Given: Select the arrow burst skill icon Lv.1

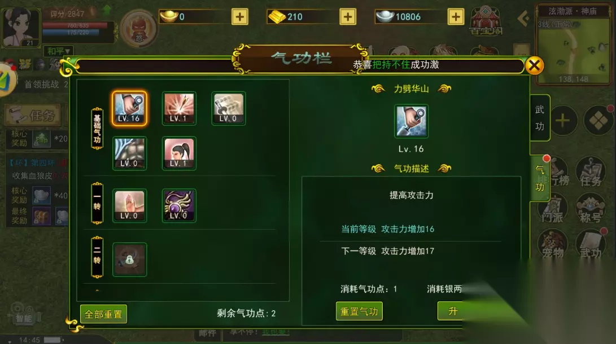Looking at the screenshot, I should (x=179, y=109).
